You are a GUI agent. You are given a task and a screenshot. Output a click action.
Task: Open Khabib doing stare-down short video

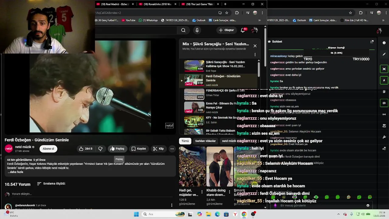point(220,167)
